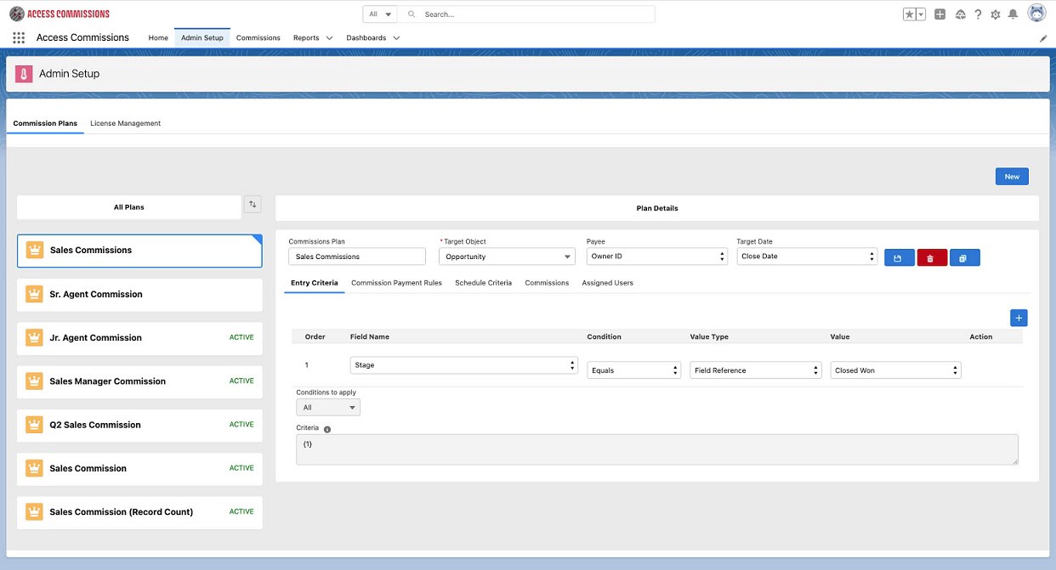Expand the Reports menu chevron
The height and width of the screenshot is (570, 1056).
tap(329, 38)
